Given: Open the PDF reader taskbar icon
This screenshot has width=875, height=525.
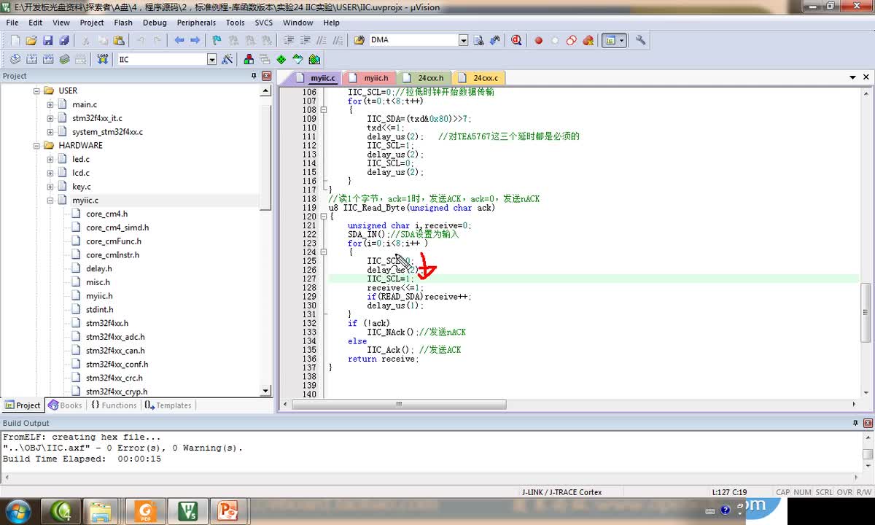Looking at the screenshot, I should (146, 511).
